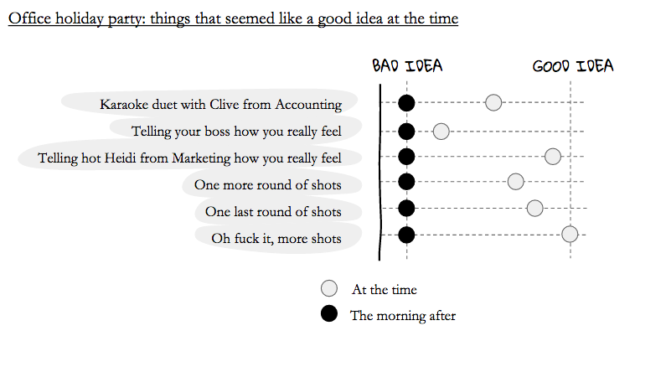Select the Telling hot Heidi from Marketing label

pyautogui.click(x=189, y=158)
